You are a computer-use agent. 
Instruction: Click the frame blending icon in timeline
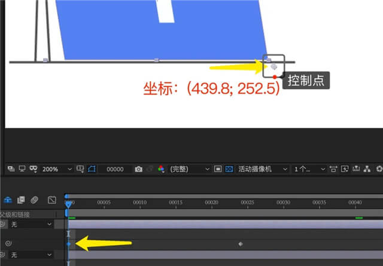(21, 199)
